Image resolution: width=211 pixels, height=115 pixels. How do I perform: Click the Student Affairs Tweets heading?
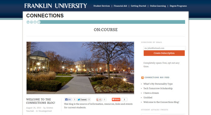(154, 110)
